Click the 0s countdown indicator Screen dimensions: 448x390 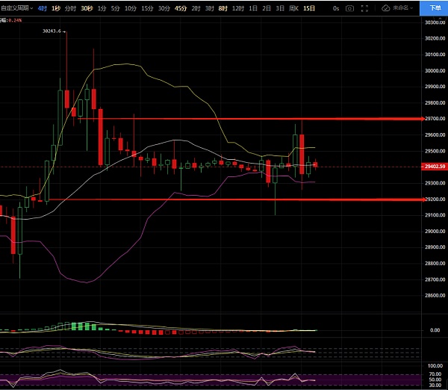(x=336, y=7)
